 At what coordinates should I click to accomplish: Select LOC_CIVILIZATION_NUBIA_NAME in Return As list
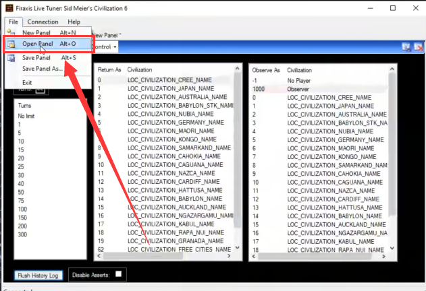(165, 114)
